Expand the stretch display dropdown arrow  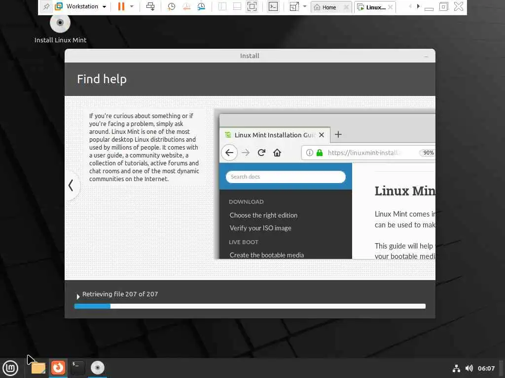305,6
